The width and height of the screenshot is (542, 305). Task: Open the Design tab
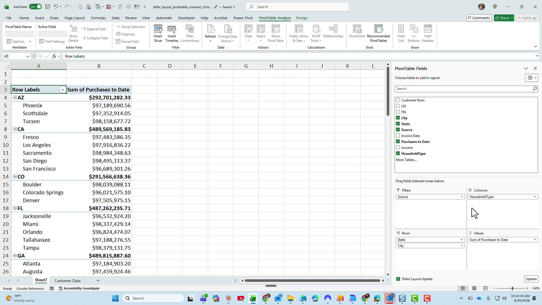tap(301, 18)
